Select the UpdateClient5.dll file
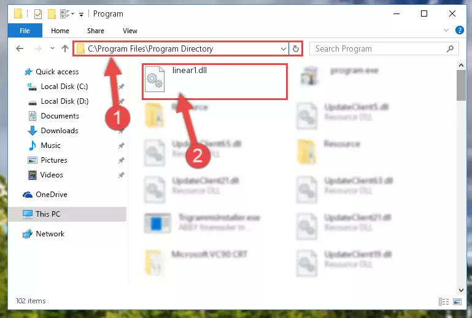The width and height of the screenshot is (472, 318). click(342, 115)
